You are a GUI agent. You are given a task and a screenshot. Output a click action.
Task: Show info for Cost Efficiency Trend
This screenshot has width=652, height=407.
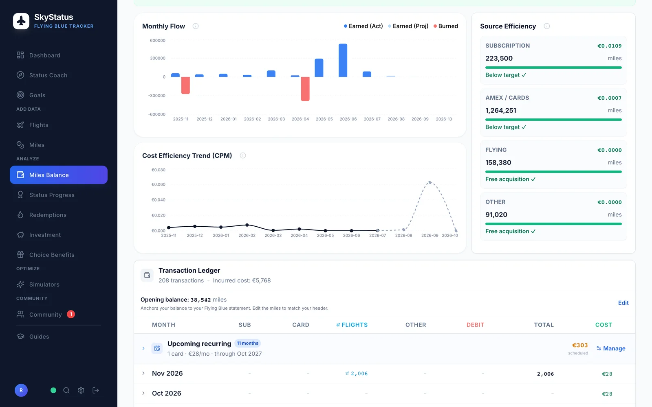point(243,155)
